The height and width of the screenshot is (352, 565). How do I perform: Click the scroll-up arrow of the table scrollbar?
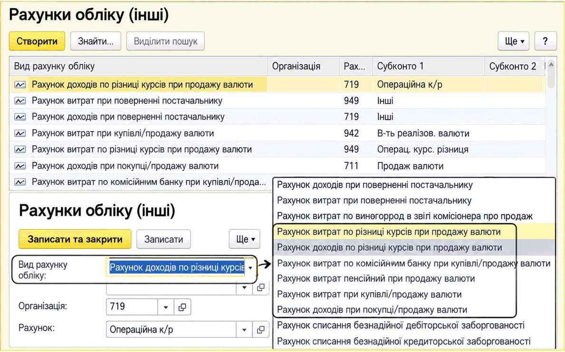(551, 65)
